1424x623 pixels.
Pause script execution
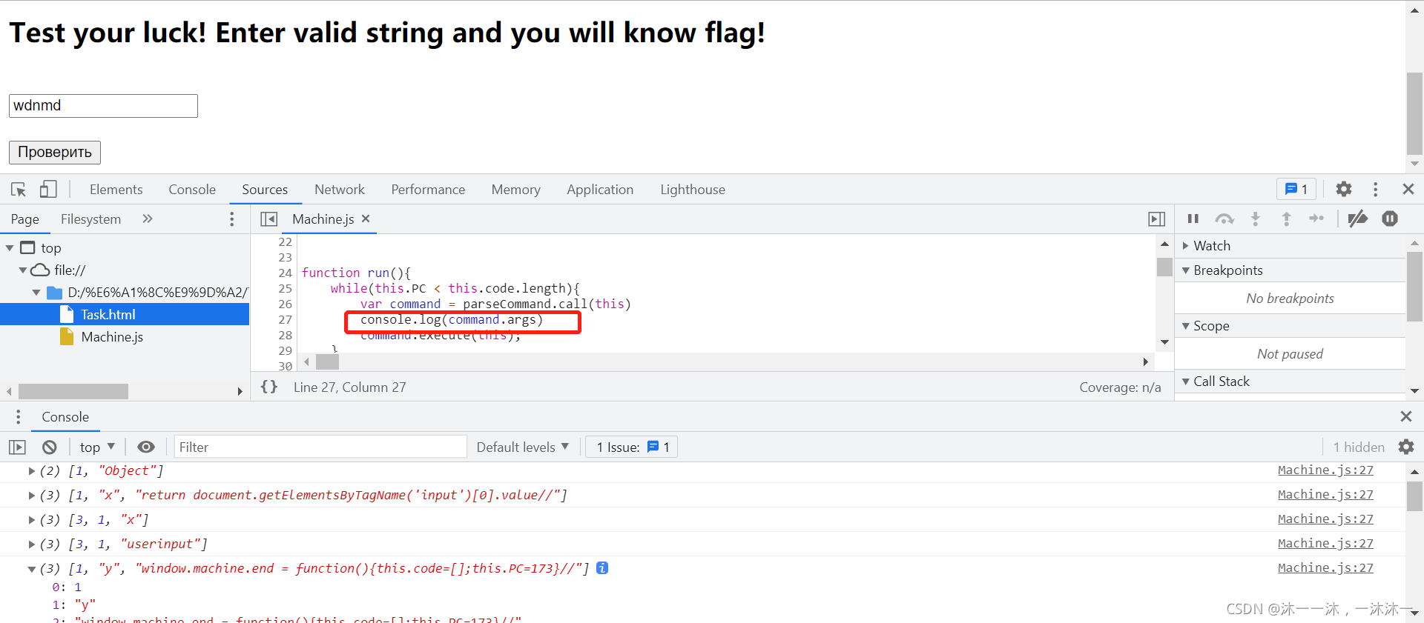tap(1193, 219)
